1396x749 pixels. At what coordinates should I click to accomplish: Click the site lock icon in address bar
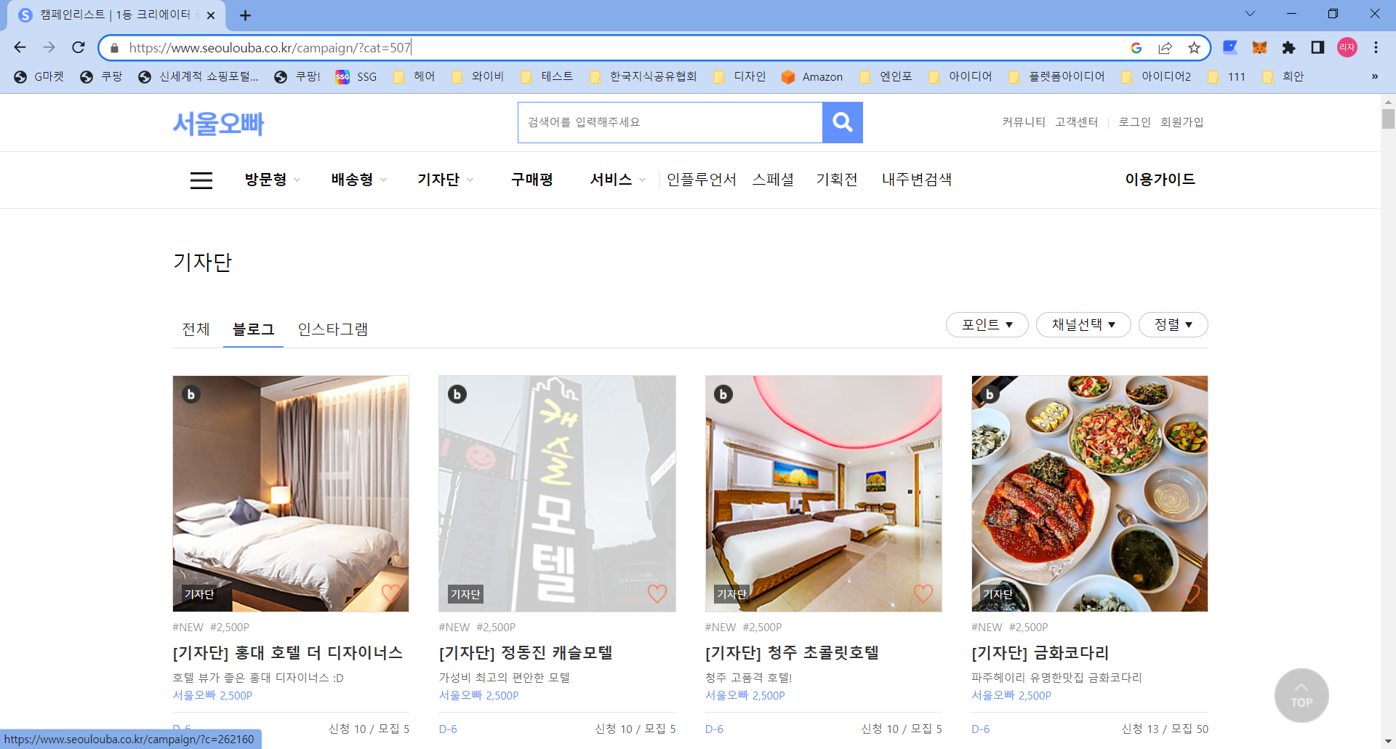114,48
